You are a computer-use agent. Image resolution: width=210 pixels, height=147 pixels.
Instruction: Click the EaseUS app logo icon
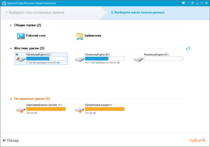[x=4, y=3]
